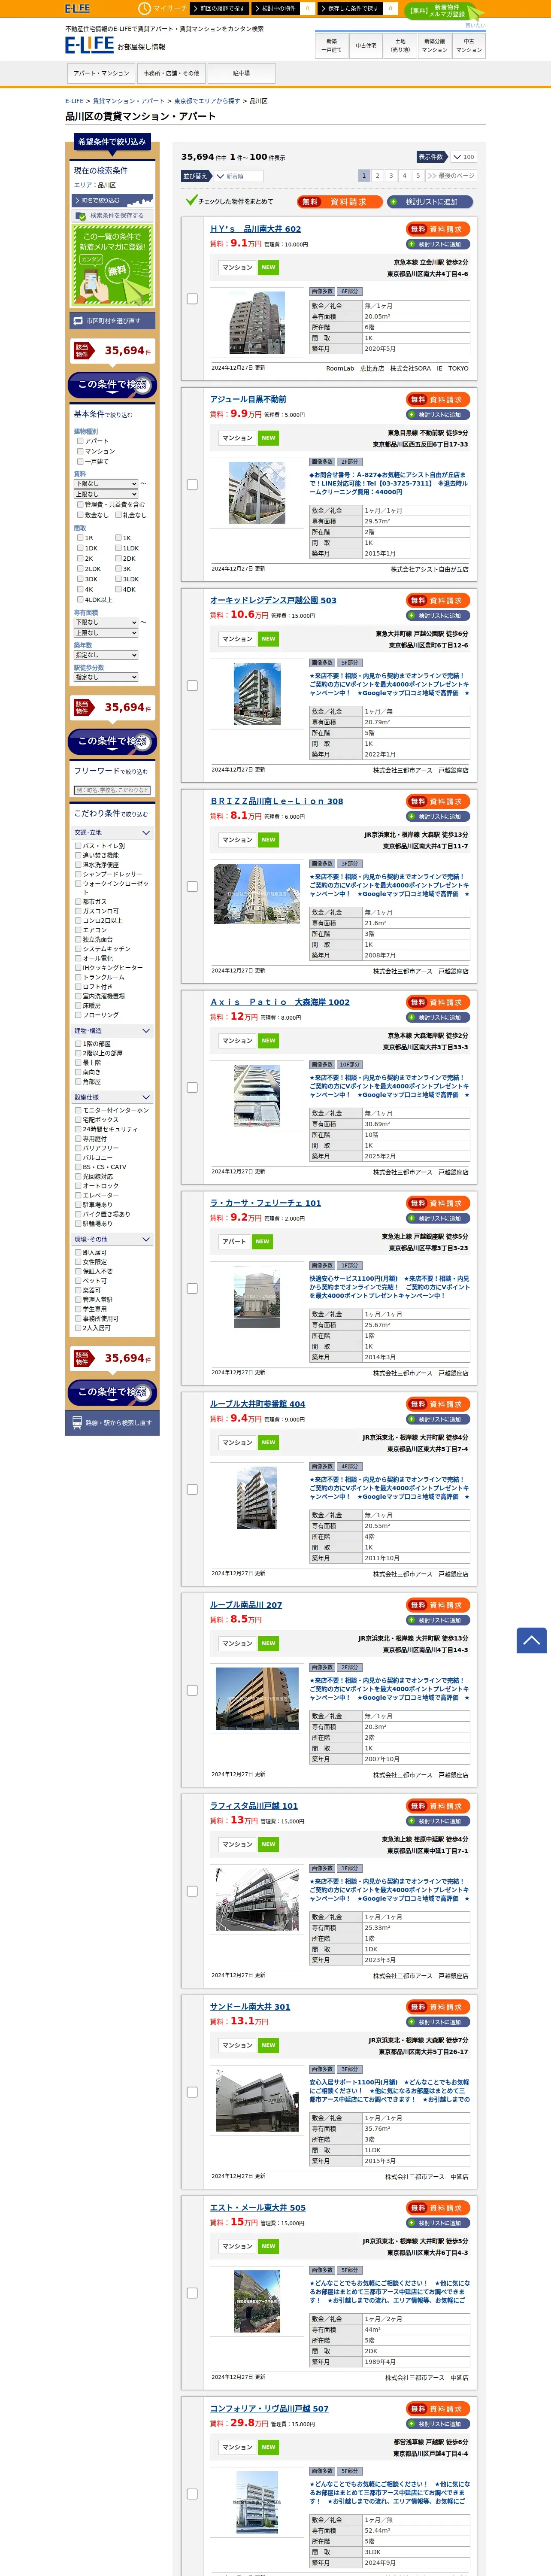
Task: Go to results page 2
Action: coord(377,176)
